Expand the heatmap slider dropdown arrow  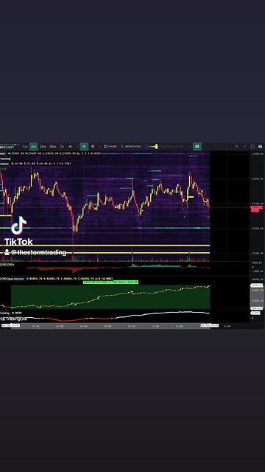190,147
